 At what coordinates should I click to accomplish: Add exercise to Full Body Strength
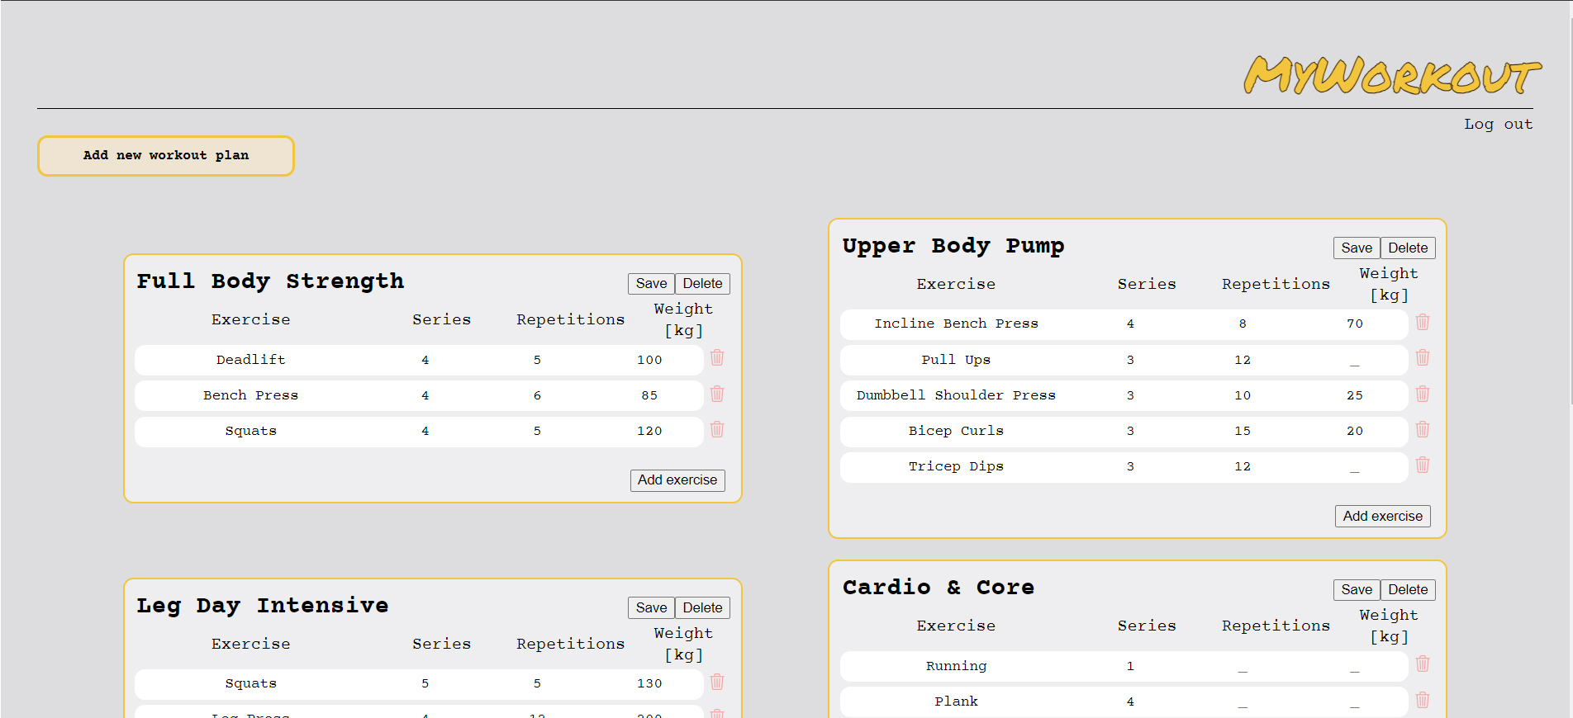(677, 480)
